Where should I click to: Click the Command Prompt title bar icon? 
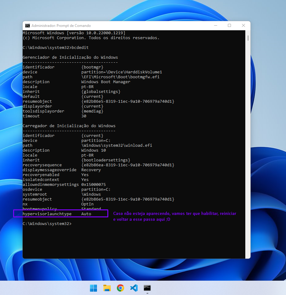click(x=28, y=26)
